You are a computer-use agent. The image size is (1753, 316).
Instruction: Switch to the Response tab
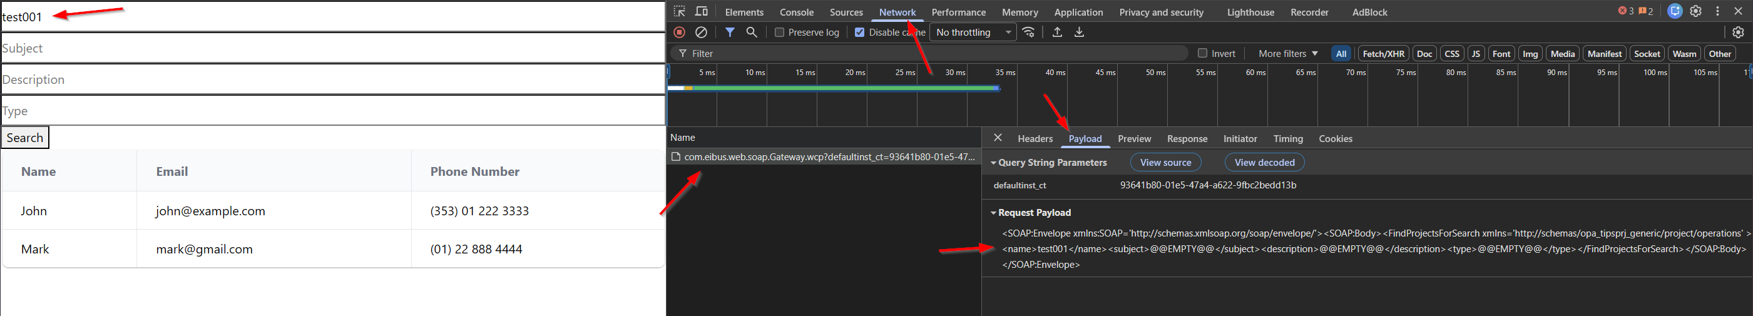[1187, 138]
